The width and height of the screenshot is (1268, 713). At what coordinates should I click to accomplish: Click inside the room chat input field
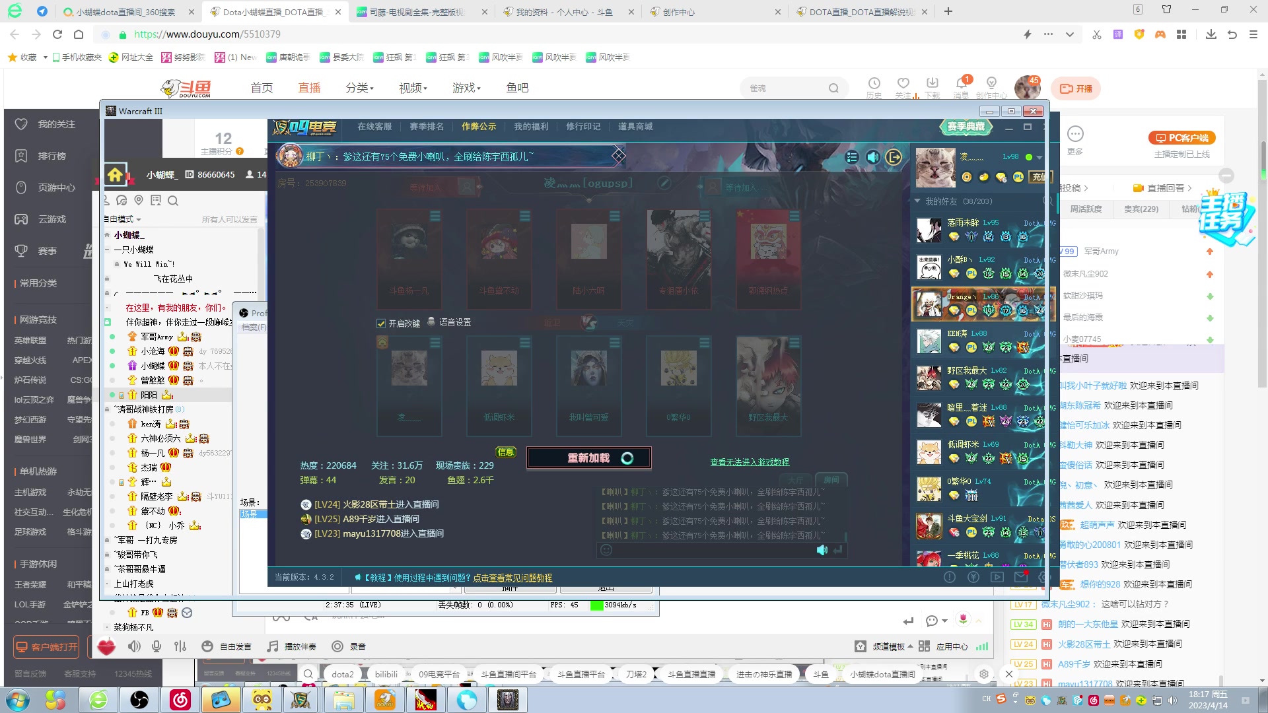point(713,550)
